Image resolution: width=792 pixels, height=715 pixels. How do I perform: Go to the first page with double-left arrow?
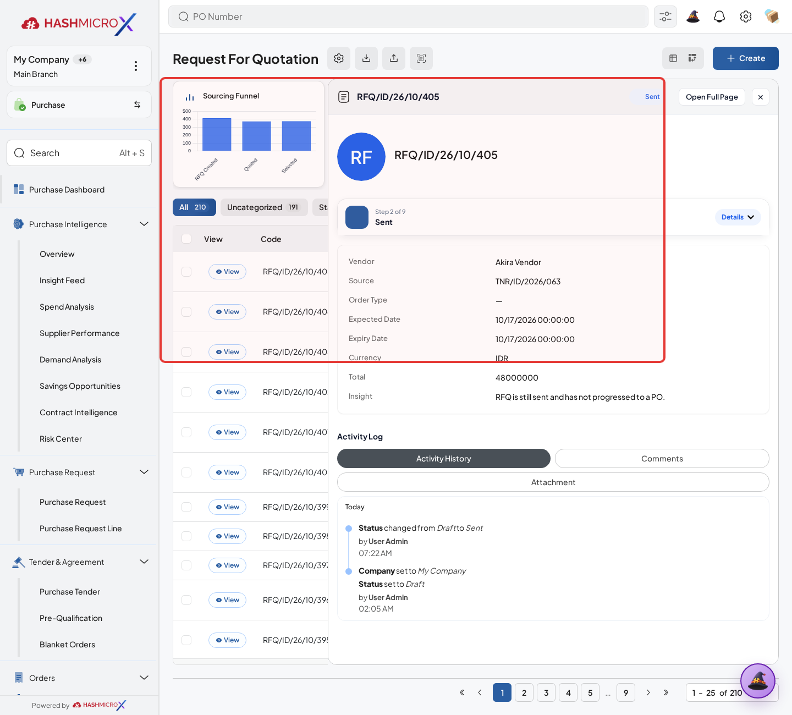462,692
